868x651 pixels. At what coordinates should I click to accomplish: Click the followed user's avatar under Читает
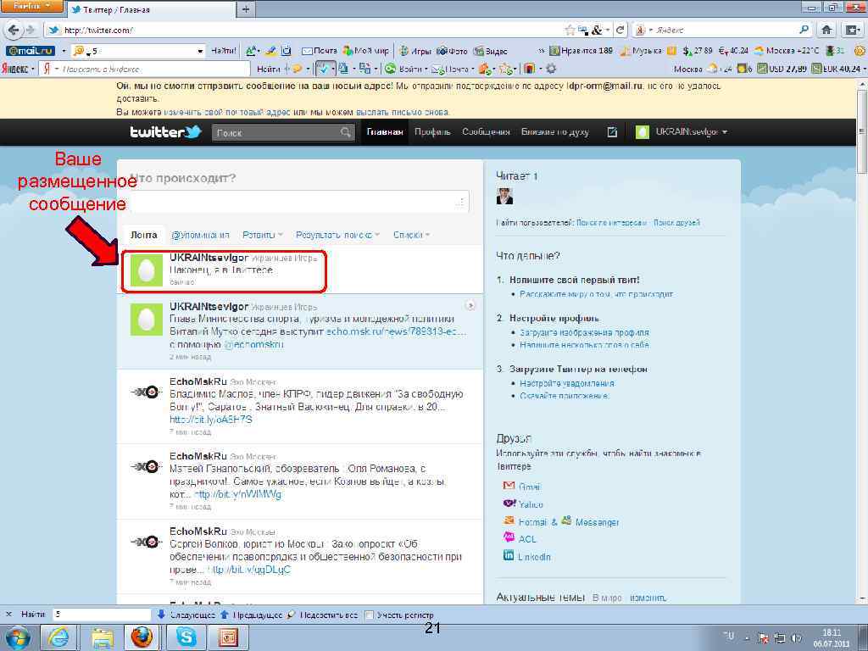[x=504, y=196]
